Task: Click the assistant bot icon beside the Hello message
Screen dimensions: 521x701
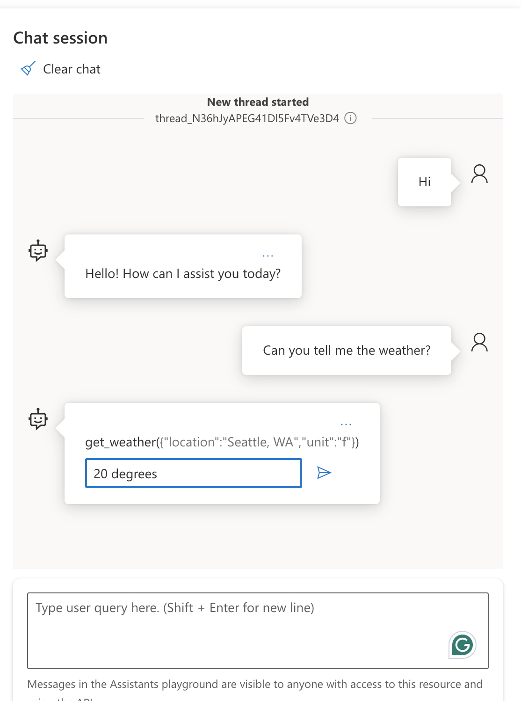Action: 38,250
